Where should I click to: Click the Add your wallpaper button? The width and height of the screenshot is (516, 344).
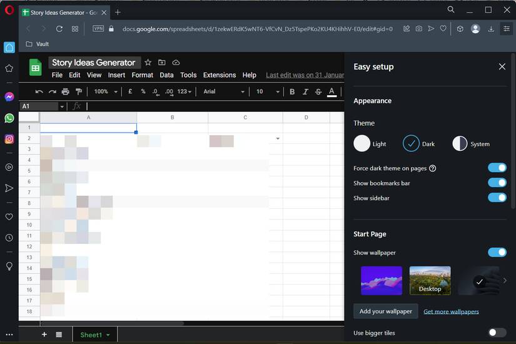pos(385,311)
